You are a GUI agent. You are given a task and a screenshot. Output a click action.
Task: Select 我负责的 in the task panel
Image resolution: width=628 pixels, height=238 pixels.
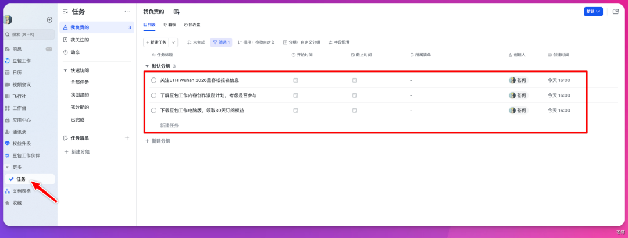pos(97,27)
